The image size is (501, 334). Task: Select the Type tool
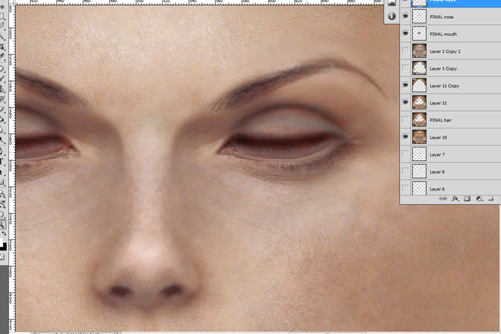(2, 162)
